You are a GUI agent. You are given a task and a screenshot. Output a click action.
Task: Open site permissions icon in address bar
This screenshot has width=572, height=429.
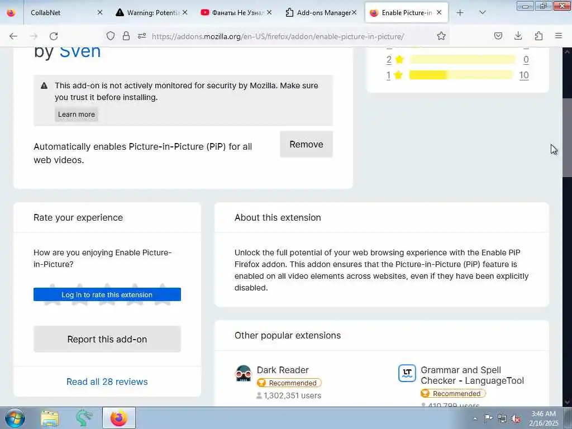coord(142,36)
